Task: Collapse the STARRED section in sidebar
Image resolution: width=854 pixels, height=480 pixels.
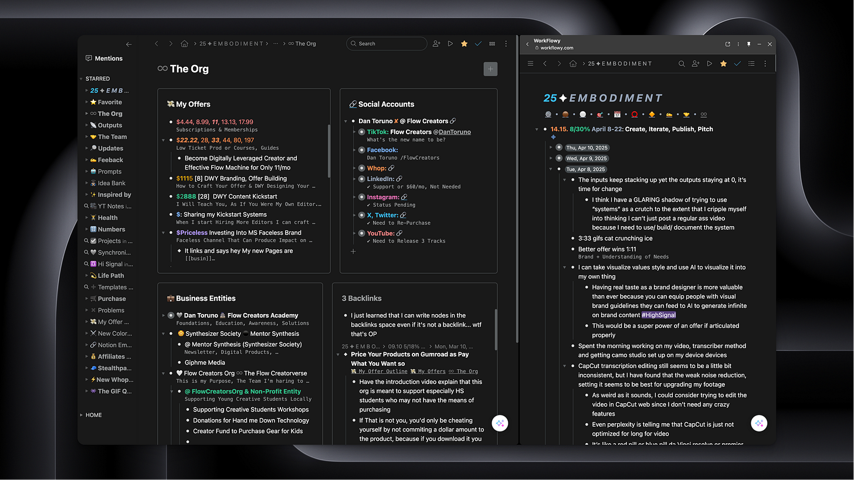Action: coord(81,79)
